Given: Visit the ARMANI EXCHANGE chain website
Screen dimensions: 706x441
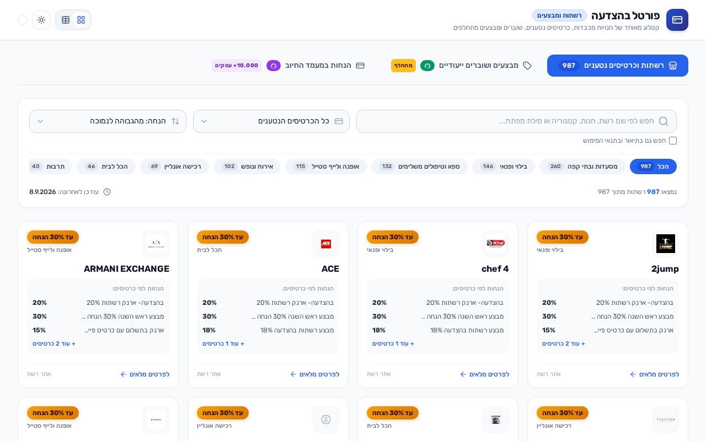Looking at the screenshot, I should (x=39, y=374).
